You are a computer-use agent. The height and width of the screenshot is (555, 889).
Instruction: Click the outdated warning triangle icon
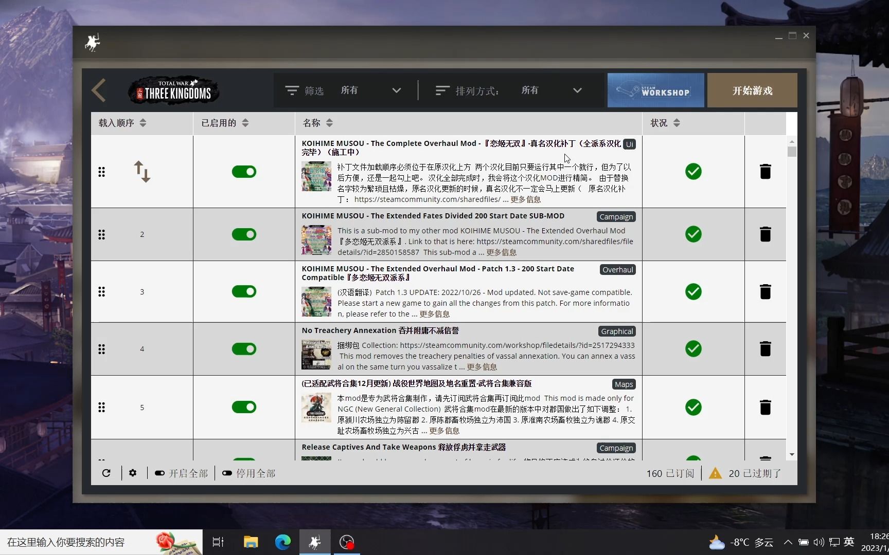715,473
